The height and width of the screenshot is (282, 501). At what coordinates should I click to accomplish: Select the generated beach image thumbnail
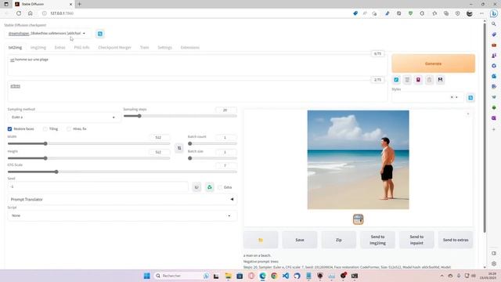click(x=359, y=219)
